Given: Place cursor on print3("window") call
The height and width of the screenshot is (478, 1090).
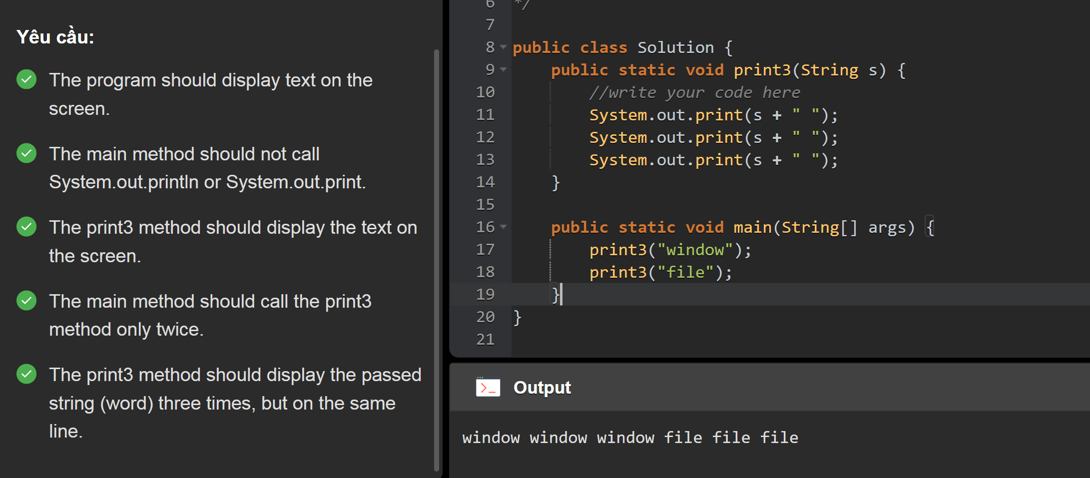Looking at the screenshot, I should pos(669,250).
